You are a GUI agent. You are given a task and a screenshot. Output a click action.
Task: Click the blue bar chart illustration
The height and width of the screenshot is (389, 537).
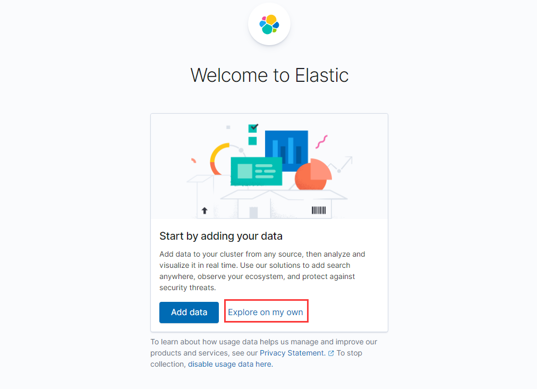pos(287,146)
